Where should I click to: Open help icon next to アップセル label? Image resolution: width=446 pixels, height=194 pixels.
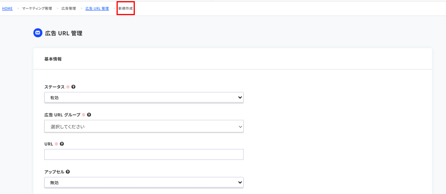[68, 172]
